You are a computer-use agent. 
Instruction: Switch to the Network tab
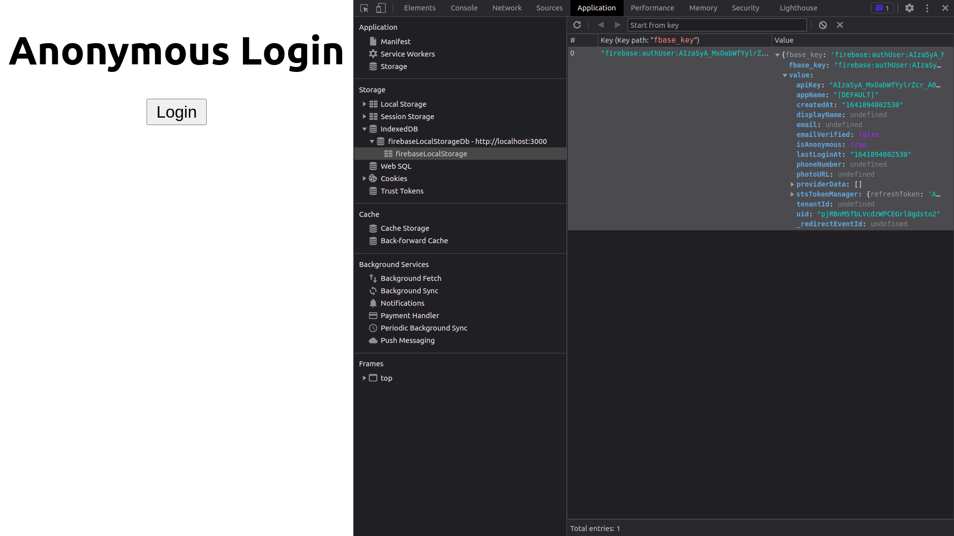tap(506, 8)
